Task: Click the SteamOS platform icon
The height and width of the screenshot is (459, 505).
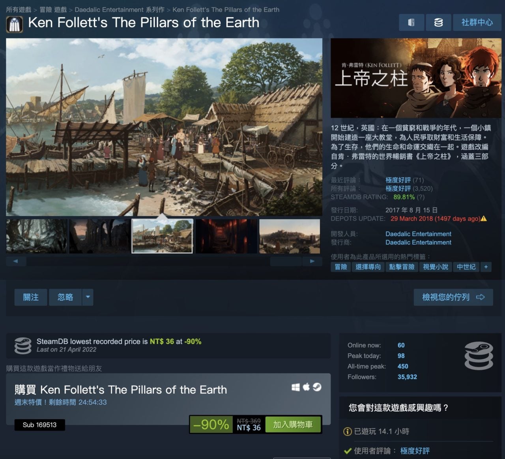Action: (317, 387)
